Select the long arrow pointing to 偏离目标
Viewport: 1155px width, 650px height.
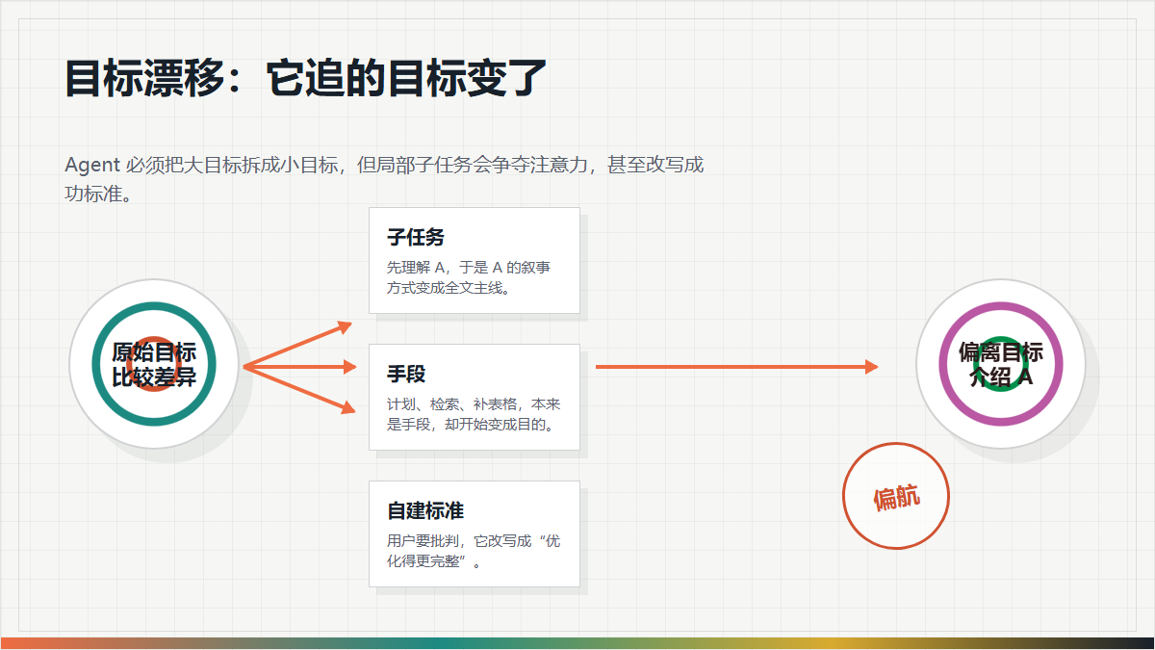click(x=737, y=367)
